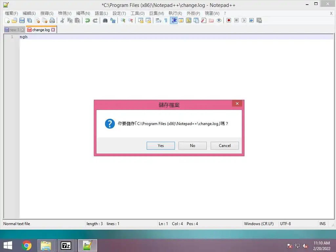Click the Replace toolbar icon
Screen dimensions: 336x252
tap(113, 20)
